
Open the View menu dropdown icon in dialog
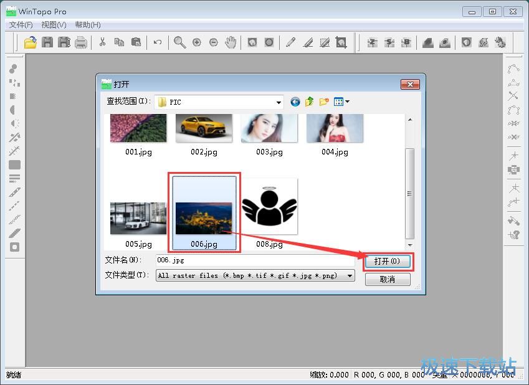pyautogui.click(x=341, y=102)
